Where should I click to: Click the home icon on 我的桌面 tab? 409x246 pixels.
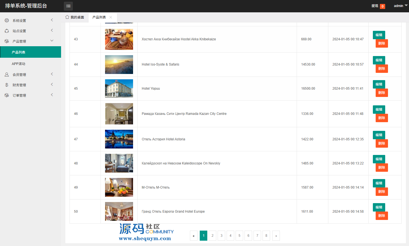(67, 17)
